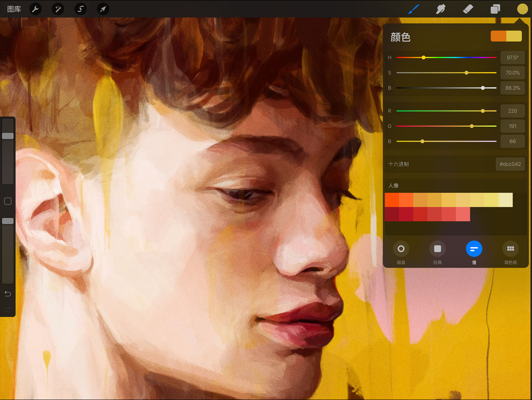Click the G green channel slider
The height and width of the screenshot is (400, 532).
(446, 126)
